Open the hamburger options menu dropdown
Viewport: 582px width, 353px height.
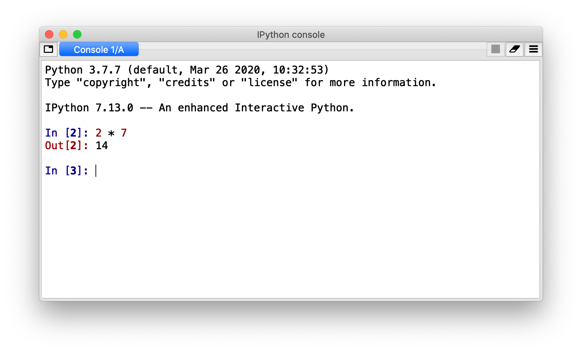click(533, 49)
